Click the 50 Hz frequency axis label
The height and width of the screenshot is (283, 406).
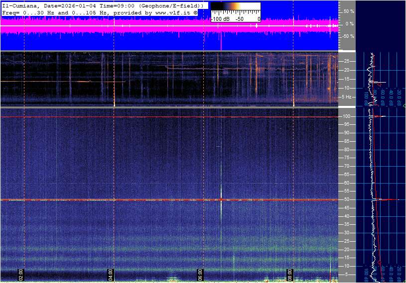pos(347,199)
